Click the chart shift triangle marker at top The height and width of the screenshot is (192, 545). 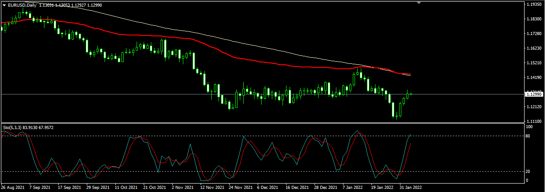[418, 2]
